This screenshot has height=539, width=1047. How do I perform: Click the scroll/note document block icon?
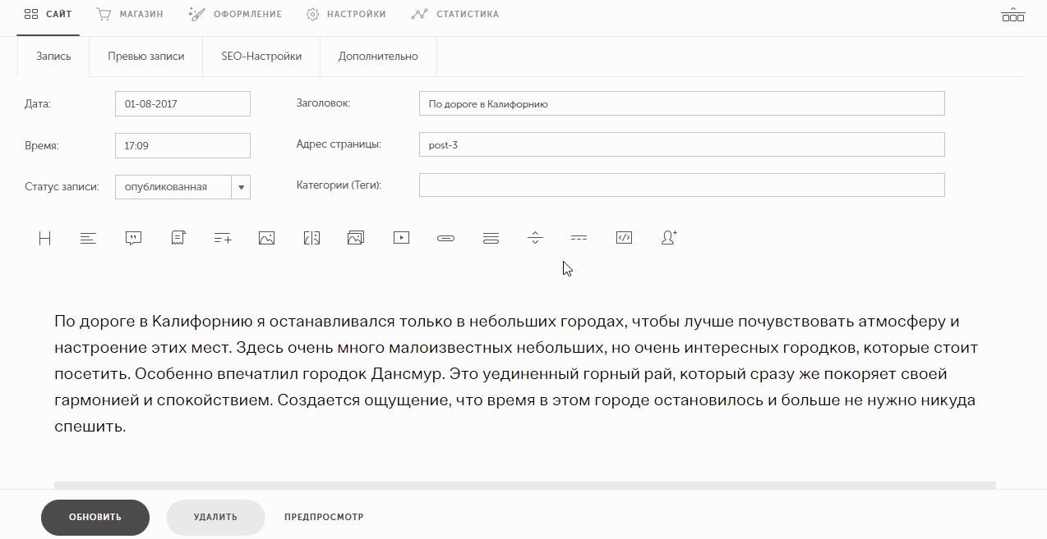pyautogui.click(x=178, y=238)
